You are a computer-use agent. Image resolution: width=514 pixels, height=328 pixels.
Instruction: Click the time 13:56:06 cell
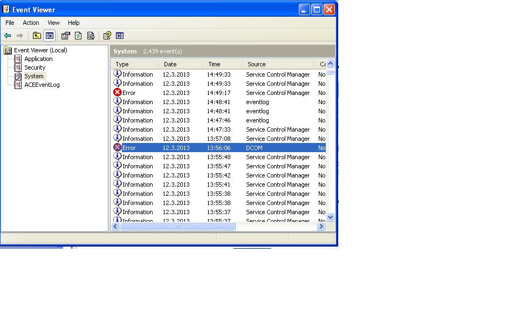point(218,148)
